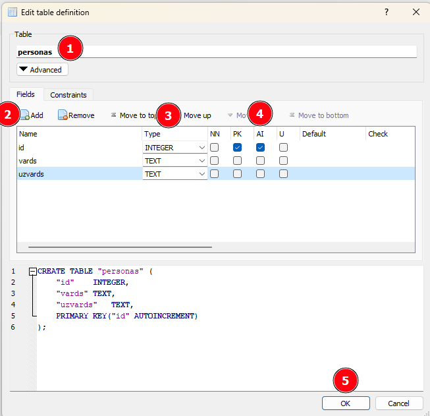Open Type dropdown for id field
The height and width of the screenshot is (416, 430).
click(x=202, y=148)
